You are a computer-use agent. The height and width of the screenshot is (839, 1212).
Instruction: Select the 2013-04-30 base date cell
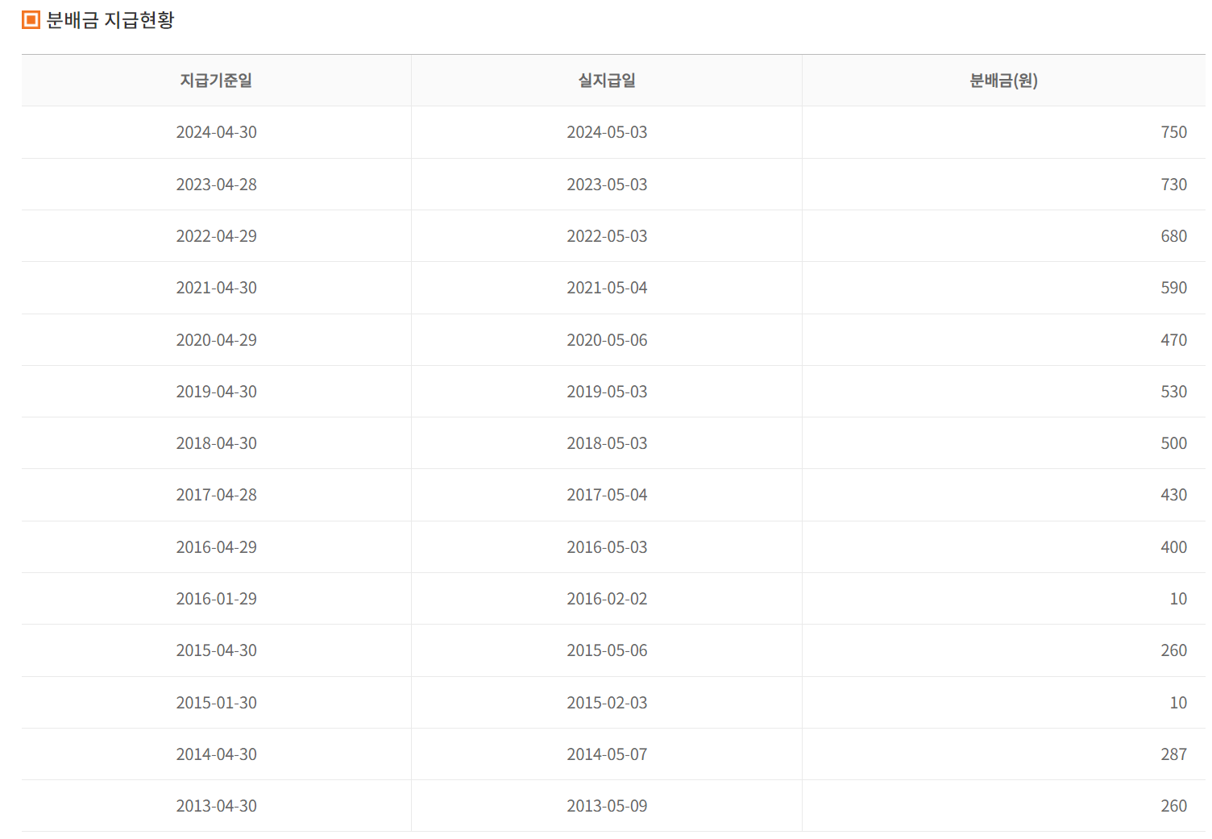(217, 806)
